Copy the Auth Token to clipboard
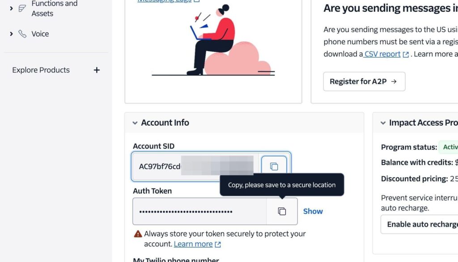 (282, 211)
